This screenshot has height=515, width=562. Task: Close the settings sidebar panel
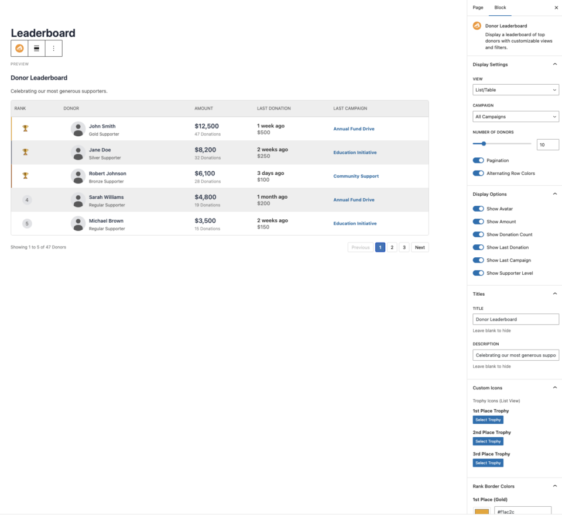click(x=556, y=8)
